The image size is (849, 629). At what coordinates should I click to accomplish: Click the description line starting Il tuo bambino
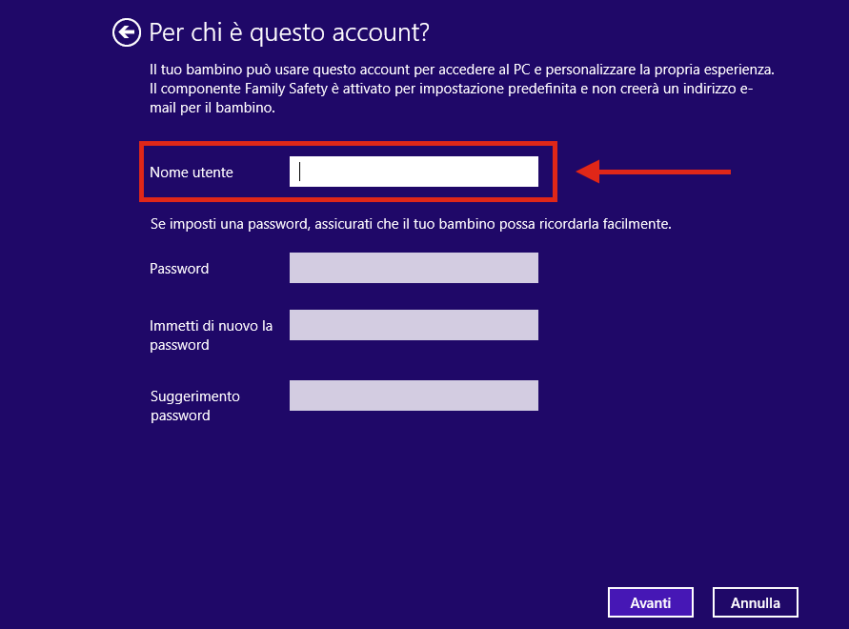pyautogui.click(x=462, y=70)
